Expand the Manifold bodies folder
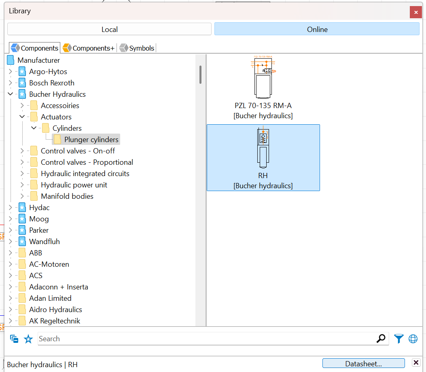This screenshot has width=426, height=372. click(x=22, y=196)
